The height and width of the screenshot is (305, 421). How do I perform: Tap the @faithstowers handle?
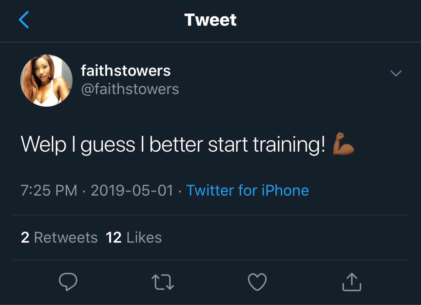(x=130, y=89)
